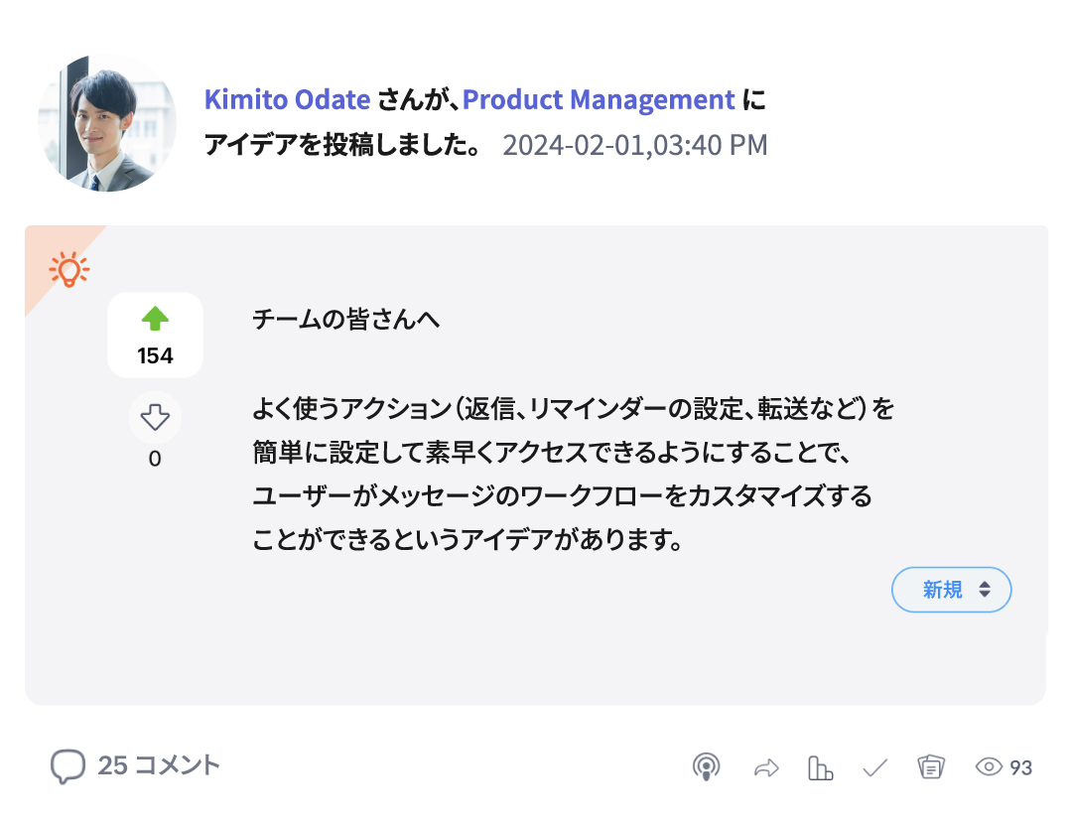Upvote the idea with the green arrow
This screenshot has width=1069, height=825.
tap(155, 319)
